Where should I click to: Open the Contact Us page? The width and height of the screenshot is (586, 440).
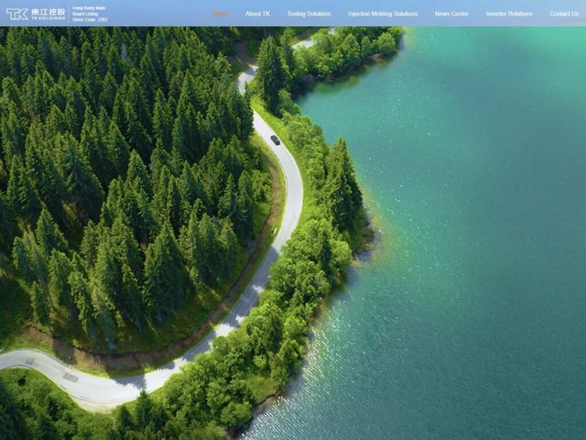(x=564, y=14)
